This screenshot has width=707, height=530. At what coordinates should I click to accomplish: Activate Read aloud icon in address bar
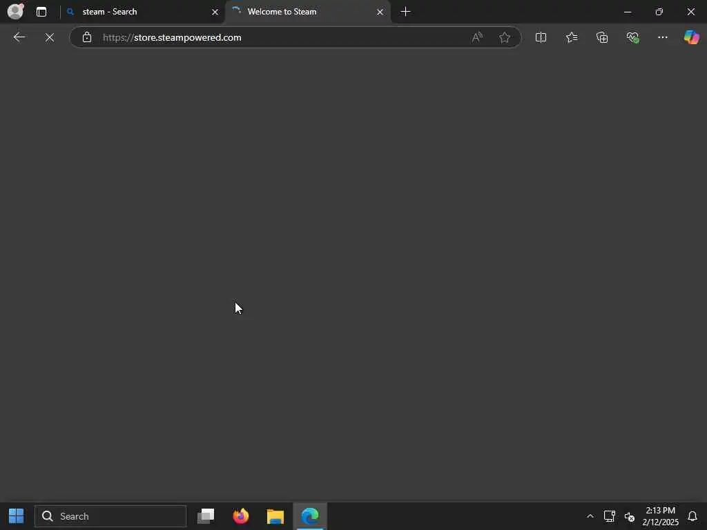[x=477, y=37]
